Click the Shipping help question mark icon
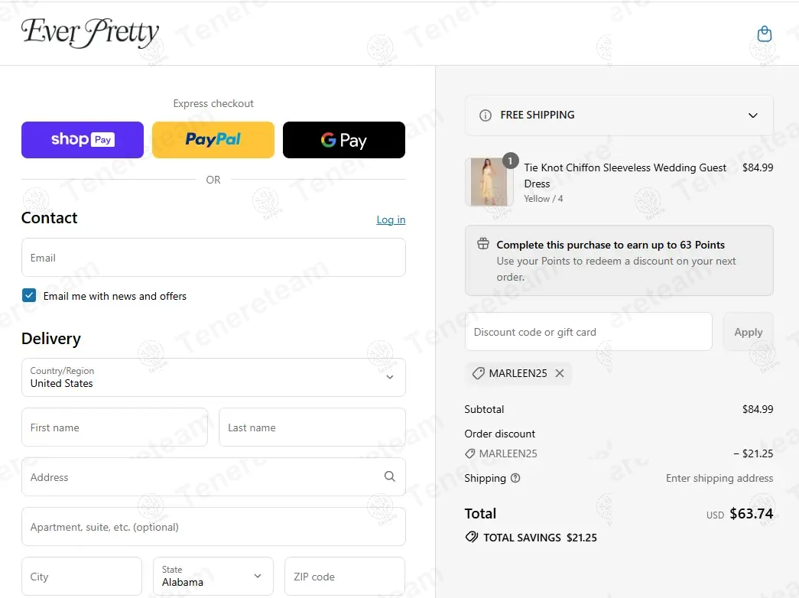This screenshot has height=598, width=799. (x=515, y=478)
